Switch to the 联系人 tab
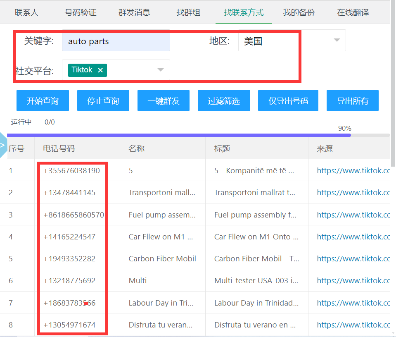The width and height of the screenshot is (396, 337). click(26, 12)
